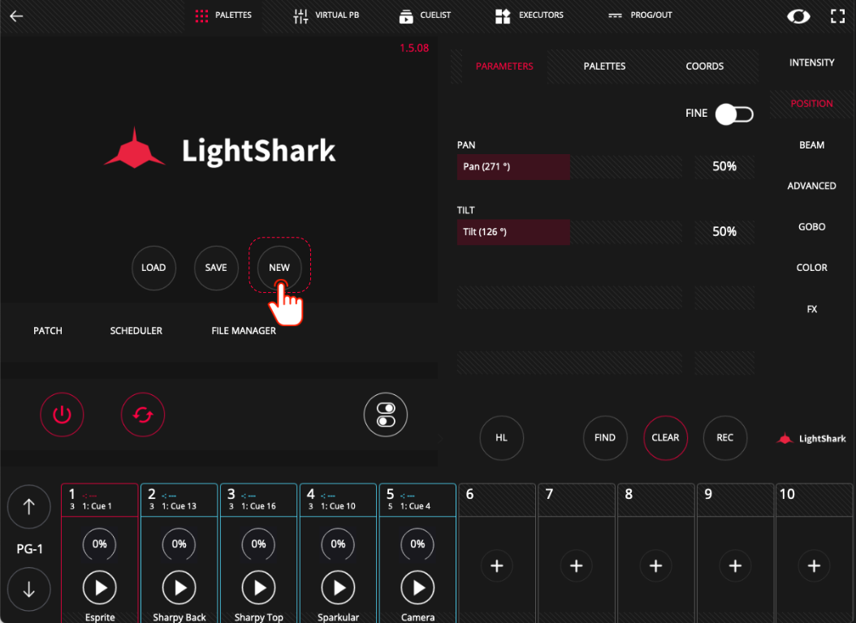This screenshot has height=623, width=856.
Task: Select the PALETTES tab beside PARAMETERS
Action: [x=604, y=66]
